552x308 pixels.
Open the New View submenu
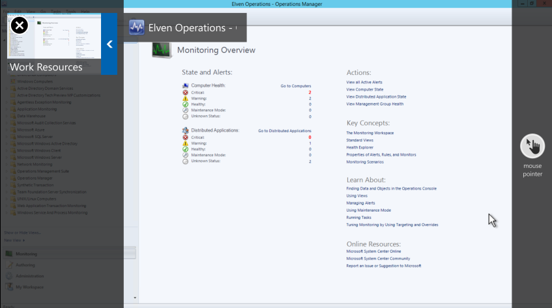click(14, 240)
